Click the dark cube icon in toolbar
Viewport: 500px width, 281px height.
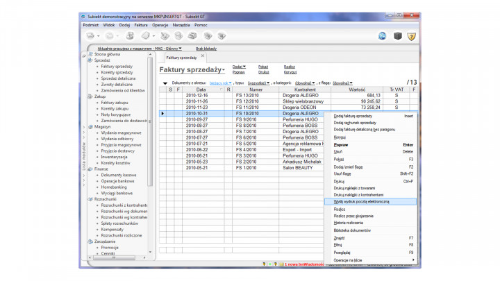click(398, 35)
